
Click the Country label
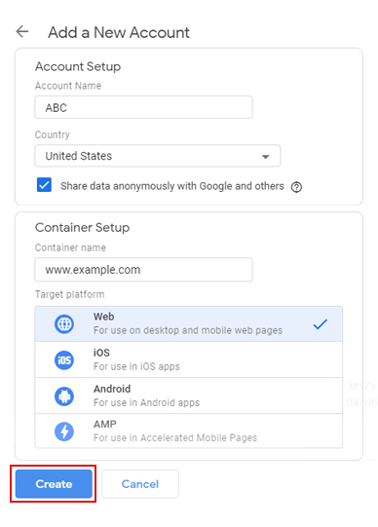click(x=53, y=134)
